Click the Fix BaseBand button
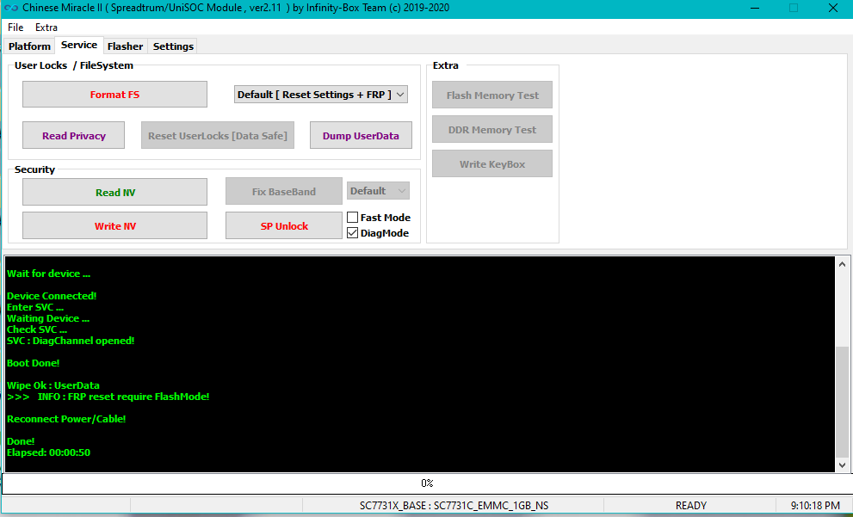 [284, 191]
